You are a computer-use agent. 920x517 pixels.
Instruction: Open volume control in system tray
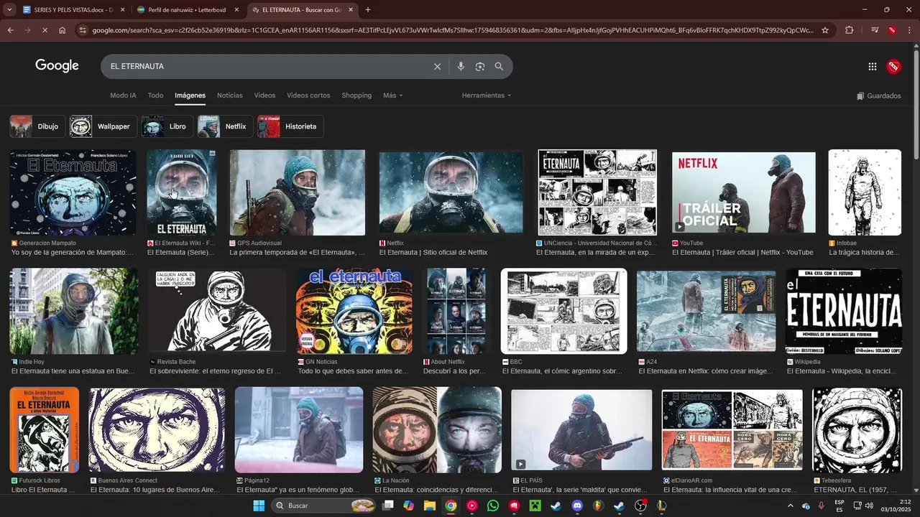(870, 506)
